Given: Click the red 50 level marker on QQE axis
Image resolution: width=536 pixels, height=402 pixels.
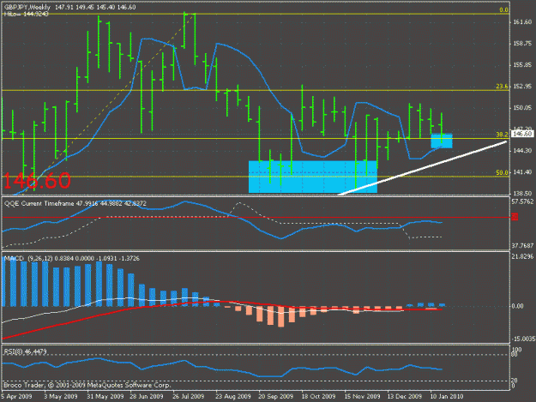Looking at the screenshot, I should pos(515,217).
